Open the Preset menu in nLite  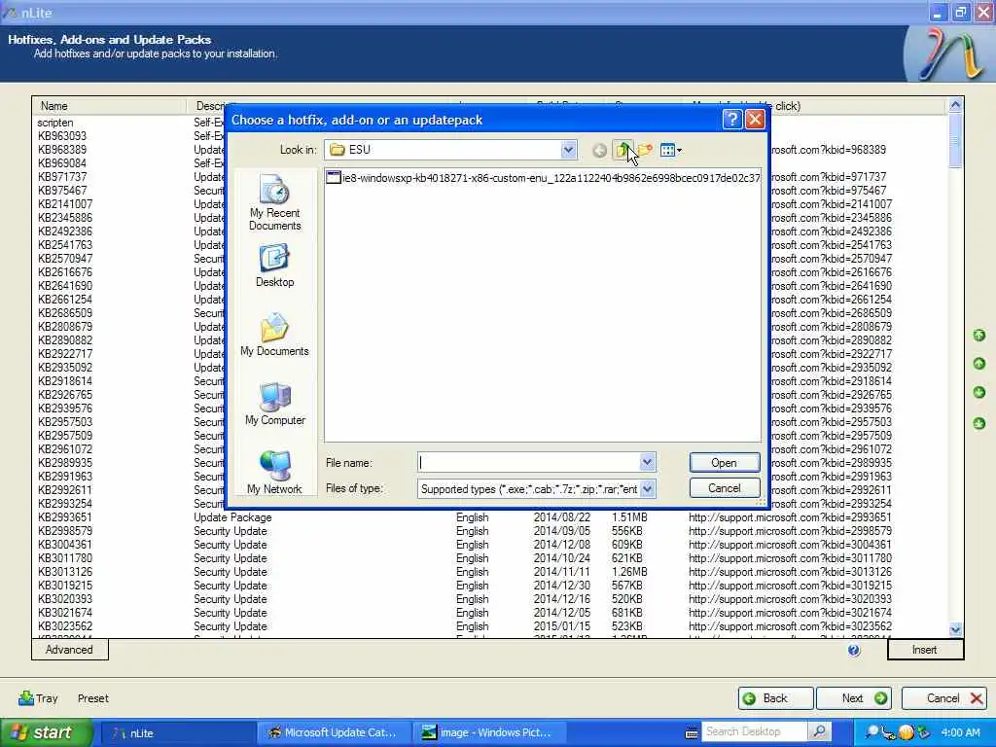92,698
